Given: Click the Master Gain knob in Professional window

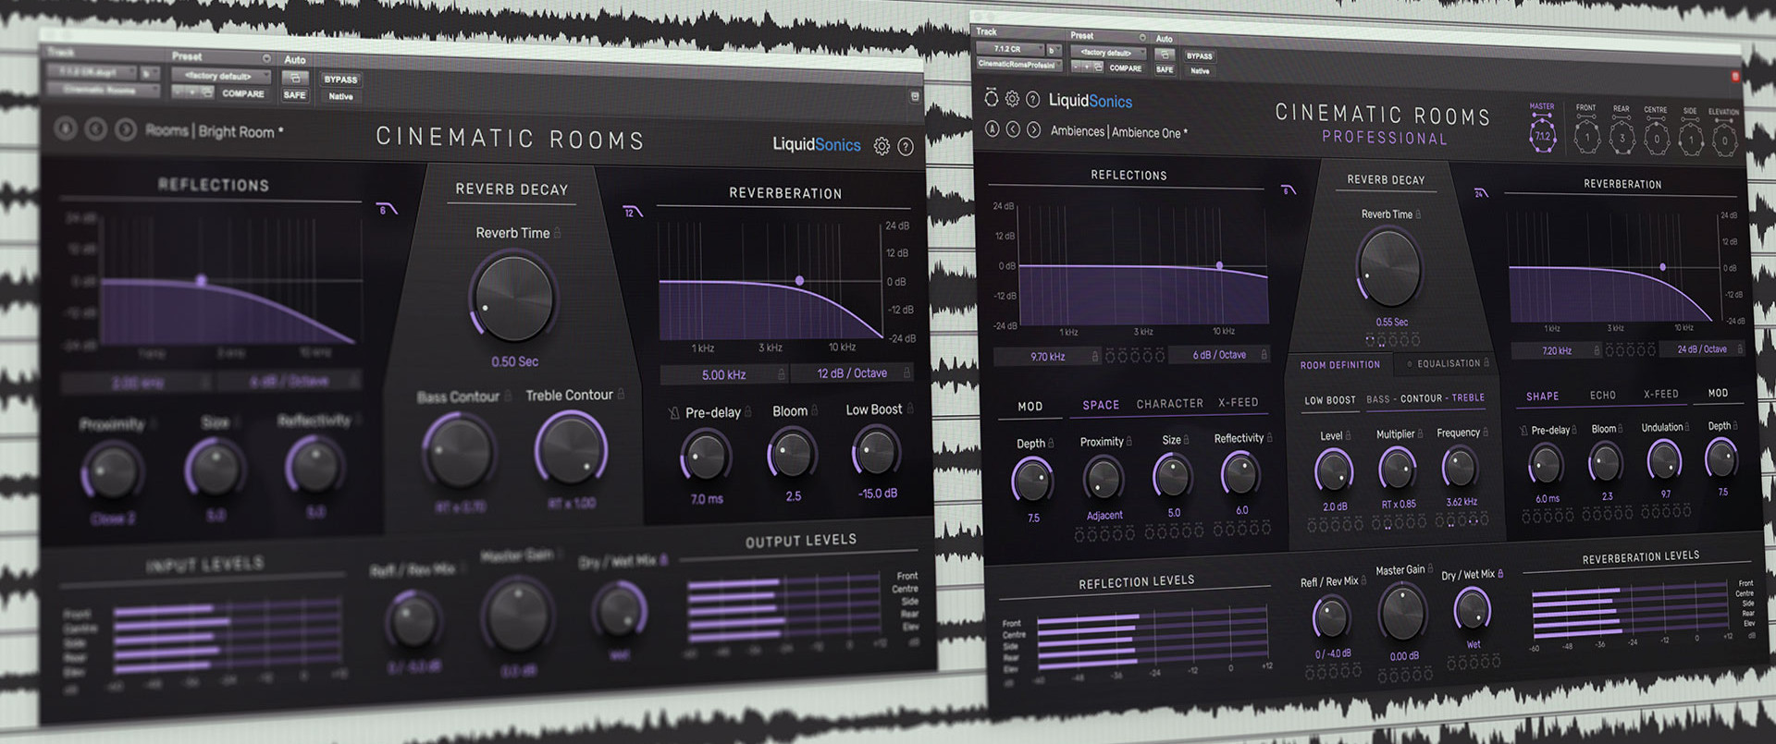Looking at the screenshot, I should pos(1402,612).
